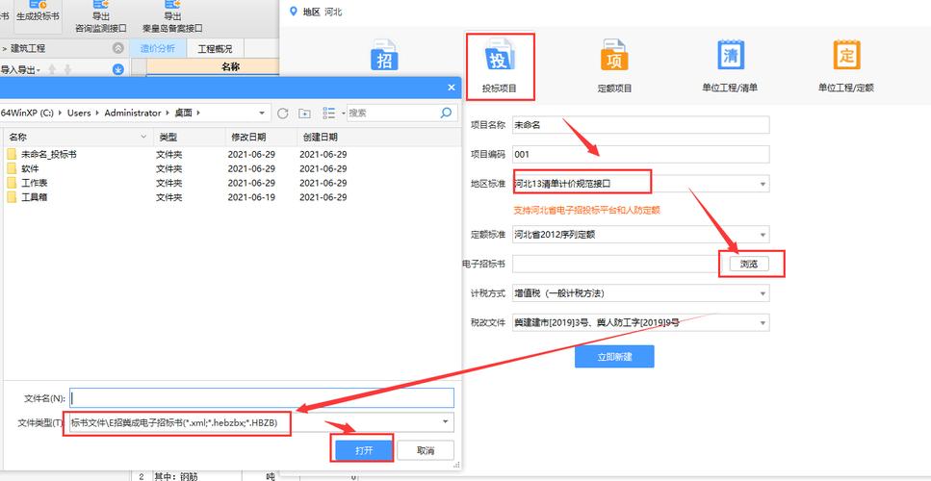
Task: Switch to the 造价分析 tab
Action: click(x=157, y=49)
